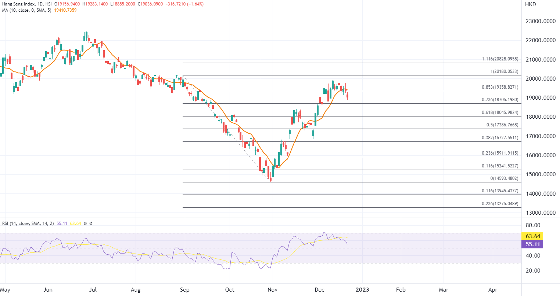This screenshot has width=560, height=296.
Task: Click the RSI (14, close, SMA, 14, 2) legend
Action: pyautogui.click(x=28, y=223)
